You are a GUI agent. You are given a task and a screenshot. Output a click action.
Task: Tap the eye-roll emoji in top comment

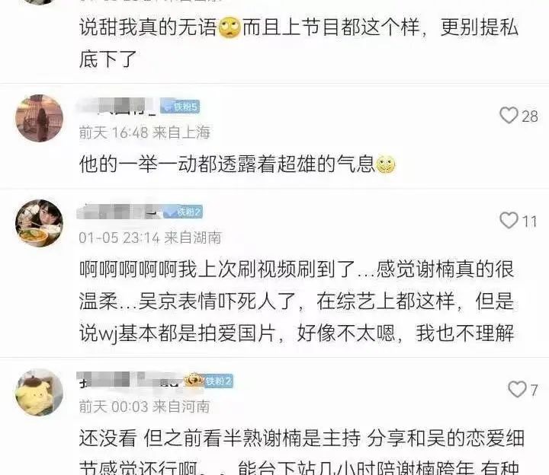tap(230, 27)
